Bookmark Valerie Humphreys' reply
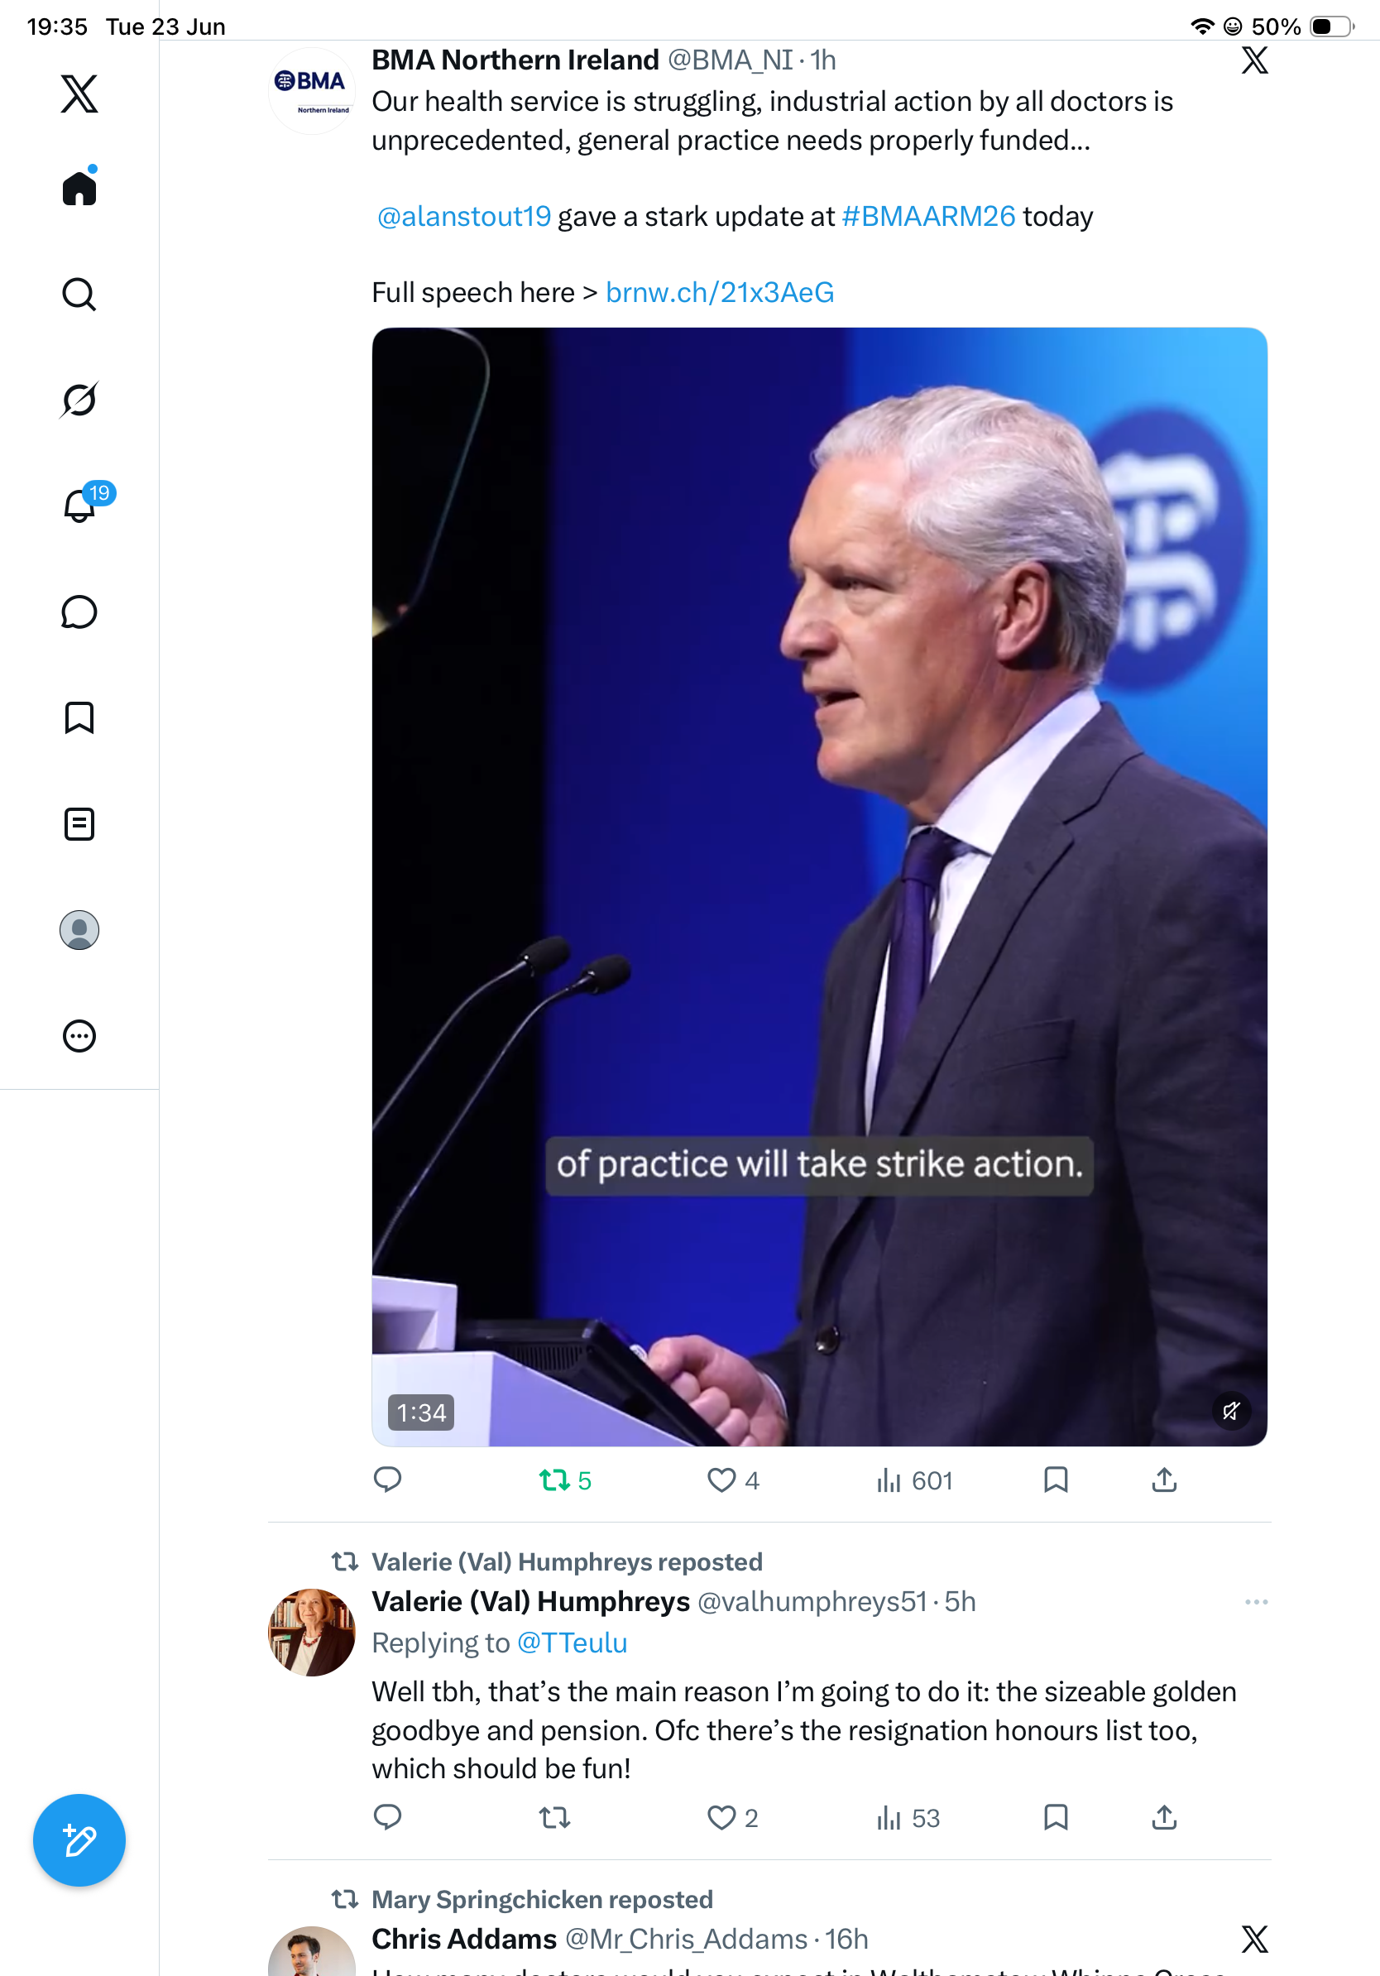1380x1976 pixels. [x=1056, y=1817]
